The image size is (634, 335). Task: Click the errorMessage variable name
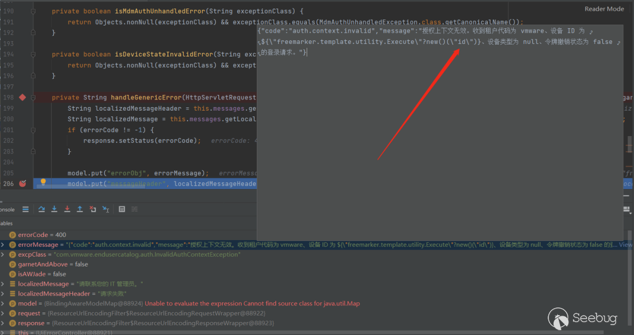[38, 245]
